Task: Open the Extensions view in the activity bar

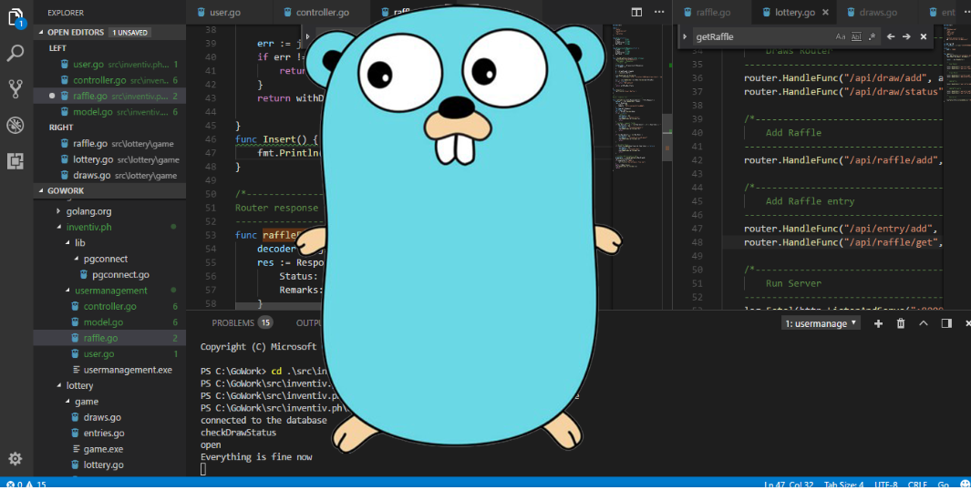Action: 15,161
